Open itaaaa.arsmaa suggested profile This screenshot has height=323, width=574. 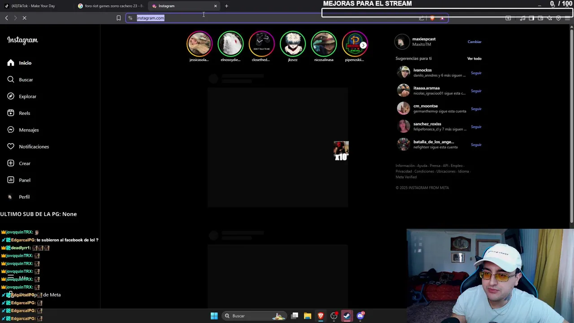pyautogui.click(x=426, y=88)
